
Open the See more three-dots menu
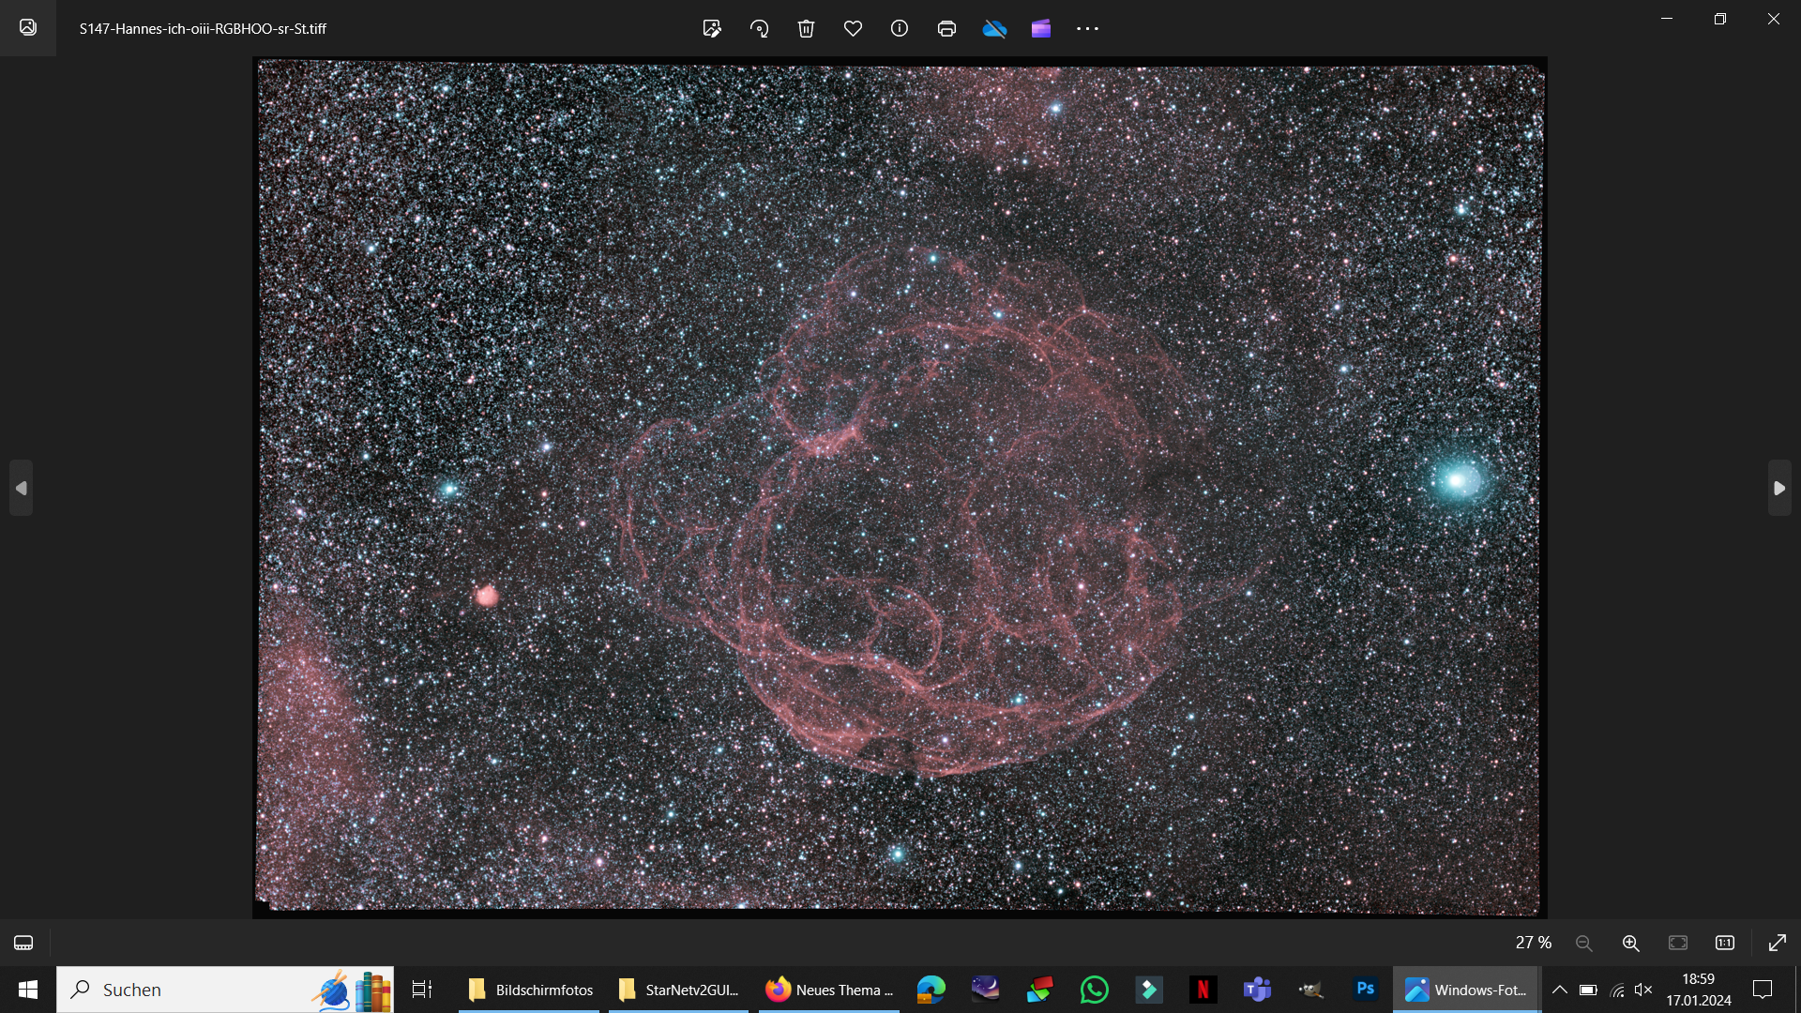[1087, 28]
